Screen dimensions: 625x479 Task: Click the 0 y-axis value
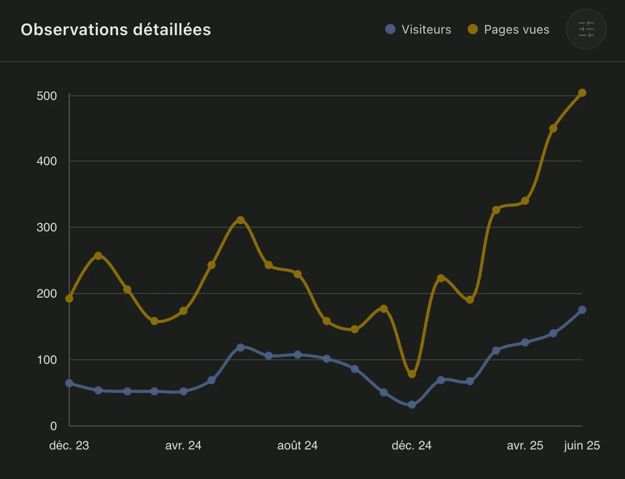click(x=53, y=426)
